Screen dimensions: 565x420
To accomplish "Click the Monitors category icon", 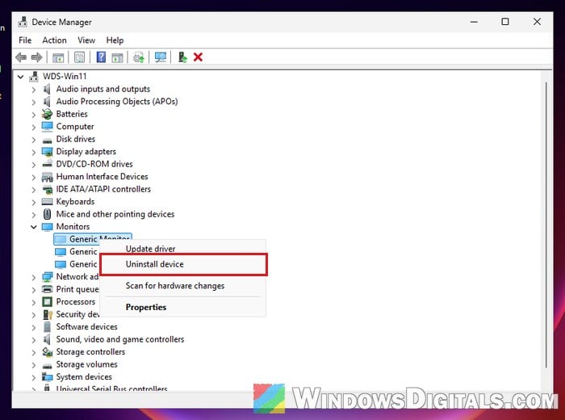I will (x=47, y=227).
